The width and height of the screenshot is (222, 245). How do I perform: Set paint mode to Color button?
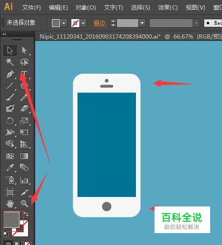(x=8, y=243)
